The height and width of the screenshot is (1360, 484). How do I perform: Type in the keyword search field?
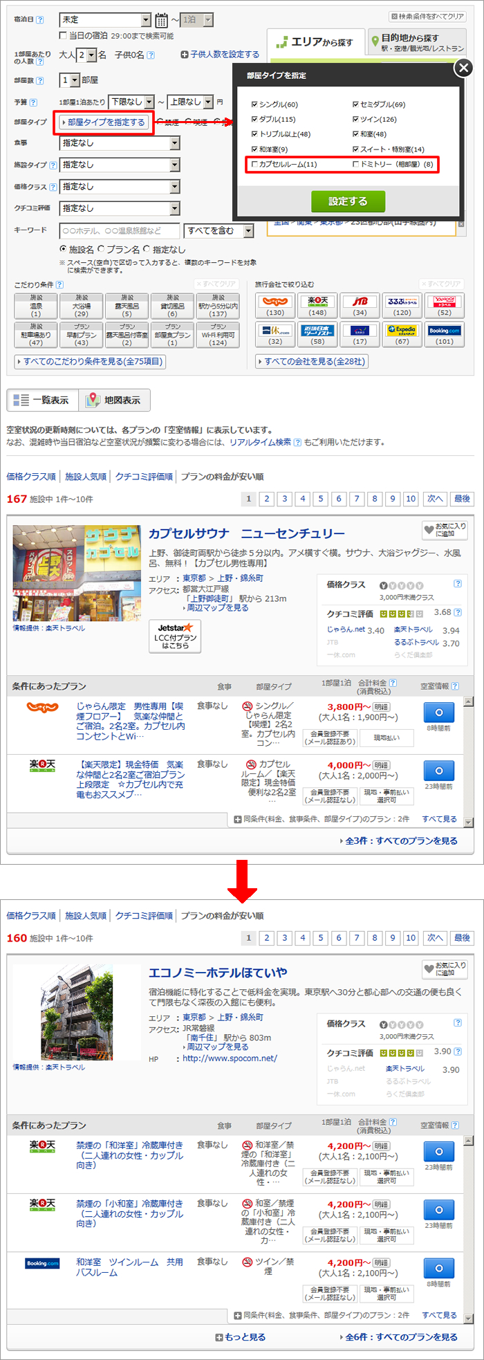click(x=120, y=231)
